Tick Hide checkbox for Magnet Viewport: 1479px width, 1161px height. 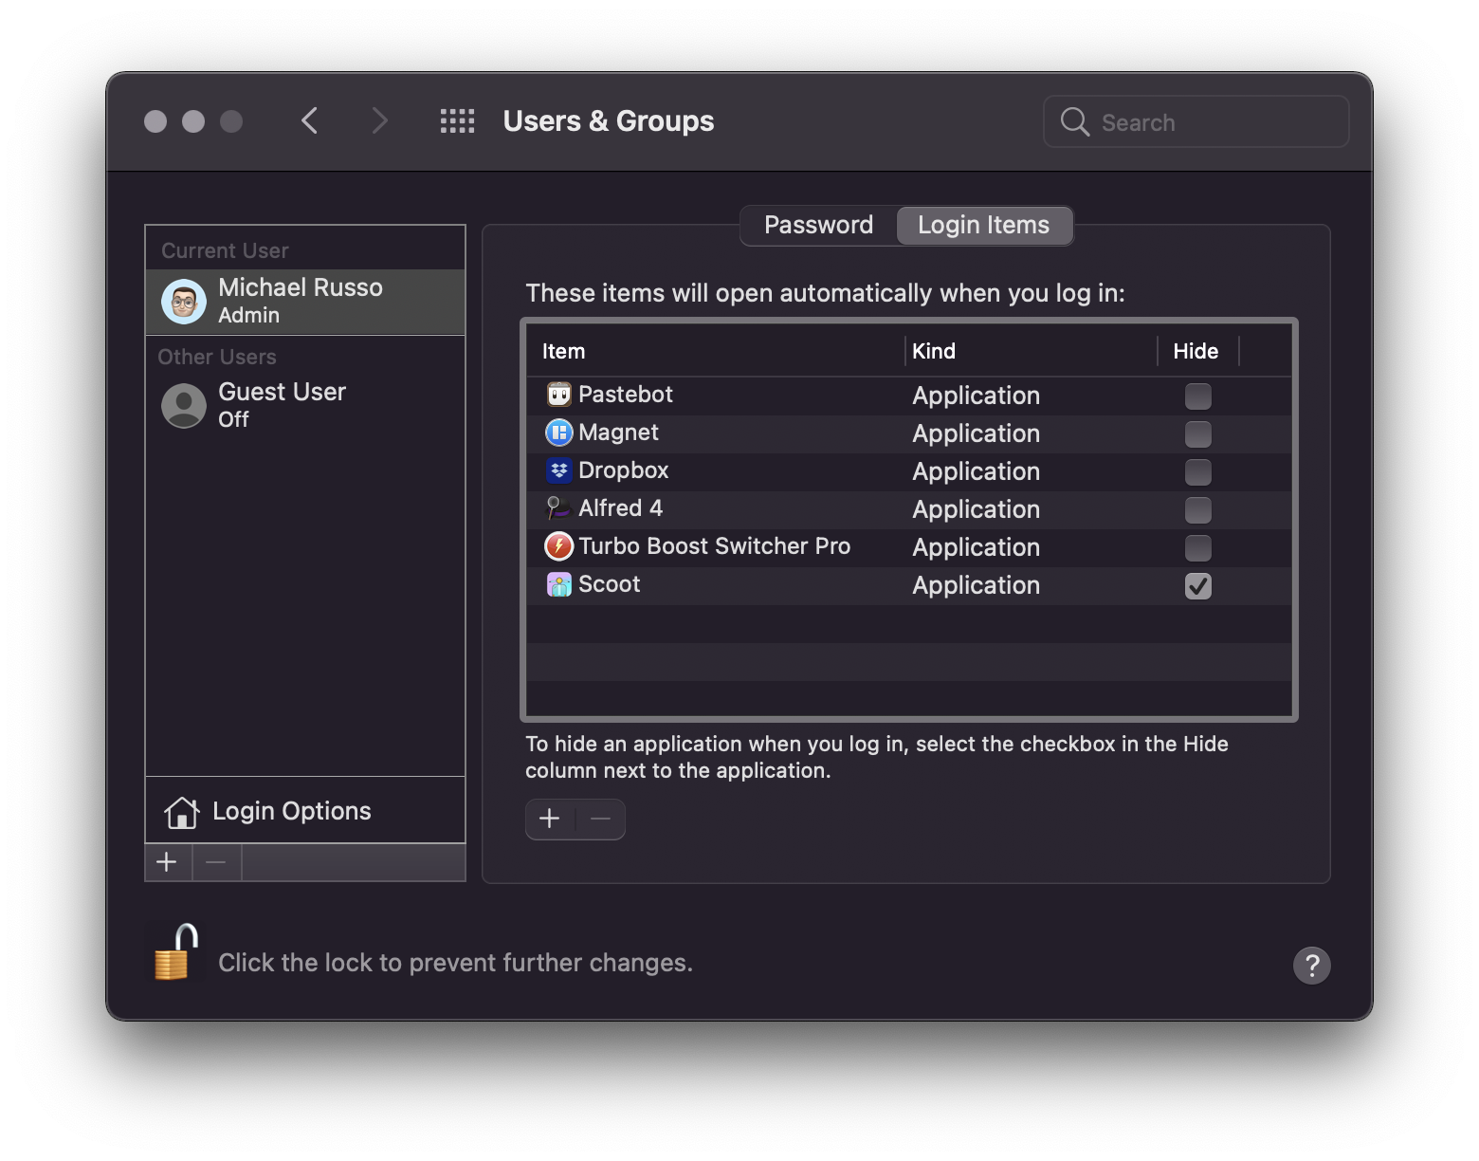coord(1198,434)
